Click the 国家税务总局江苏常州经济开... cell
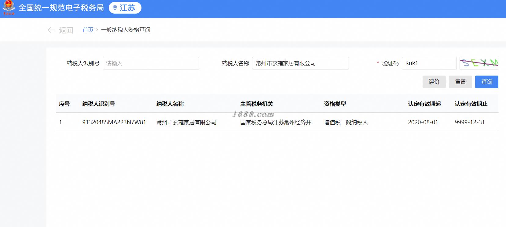The width and height of the screenshot is (506, 227). point(278,122)
